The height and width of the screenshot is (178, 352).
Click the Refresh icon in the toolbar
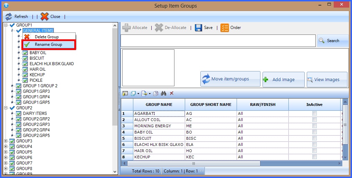pos(9,17)
